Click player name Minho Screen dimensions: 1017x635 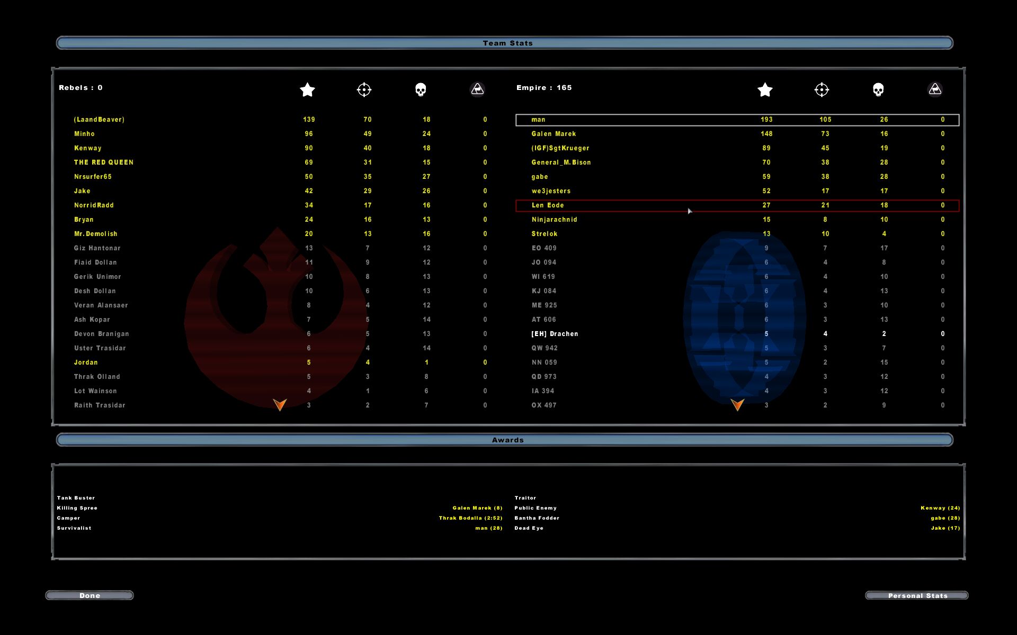click(x=84, y=134)
